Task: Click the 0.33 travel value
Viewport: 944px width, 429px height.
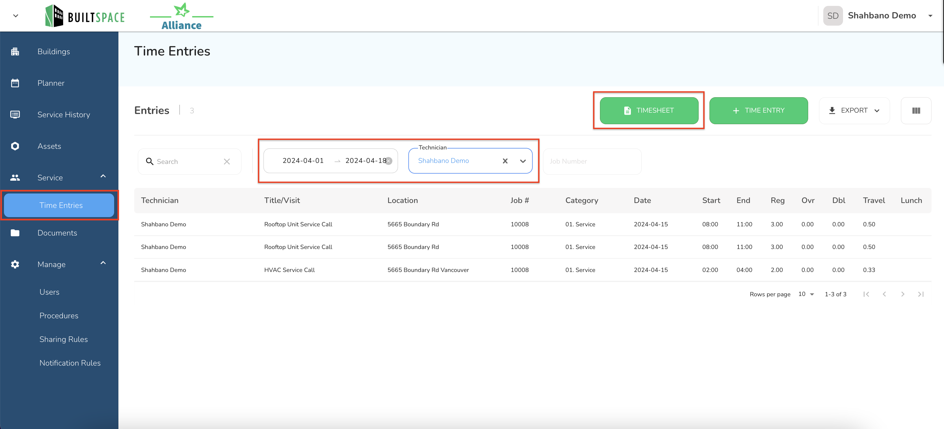Action: coord(869,270)
